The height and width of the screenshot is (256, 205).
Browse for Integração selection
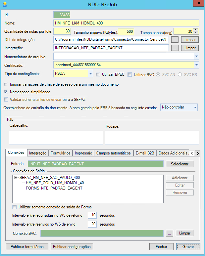click(175, 48)
